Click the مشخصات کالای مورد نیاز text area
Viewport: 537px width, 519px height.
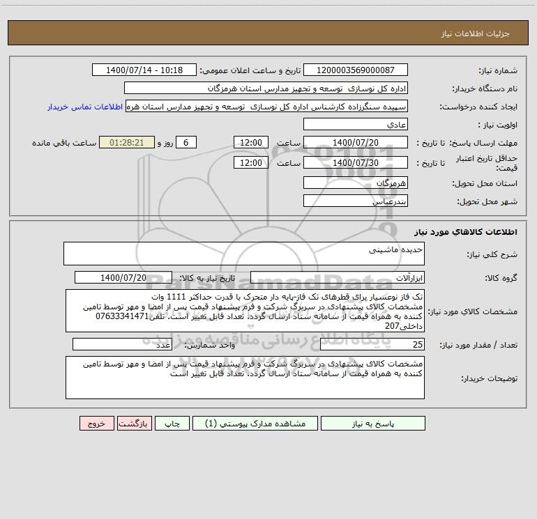click(245, 311)
